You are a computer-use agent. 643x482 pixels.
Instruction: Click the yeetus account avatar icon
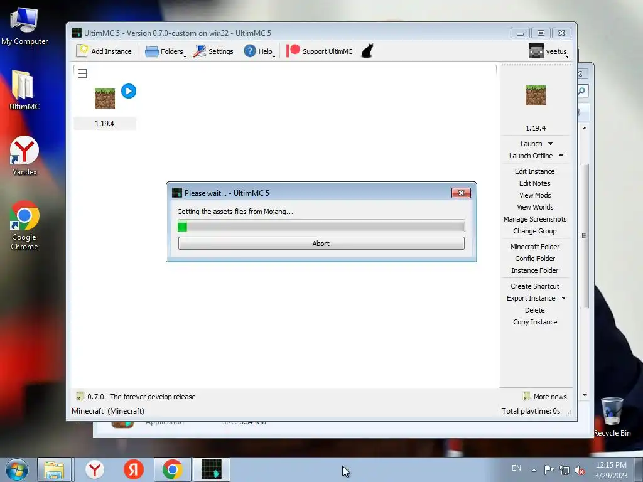coord(536,51)
